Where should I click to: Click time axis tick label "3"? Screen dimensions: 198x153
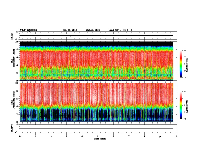[x=66, y=136]
